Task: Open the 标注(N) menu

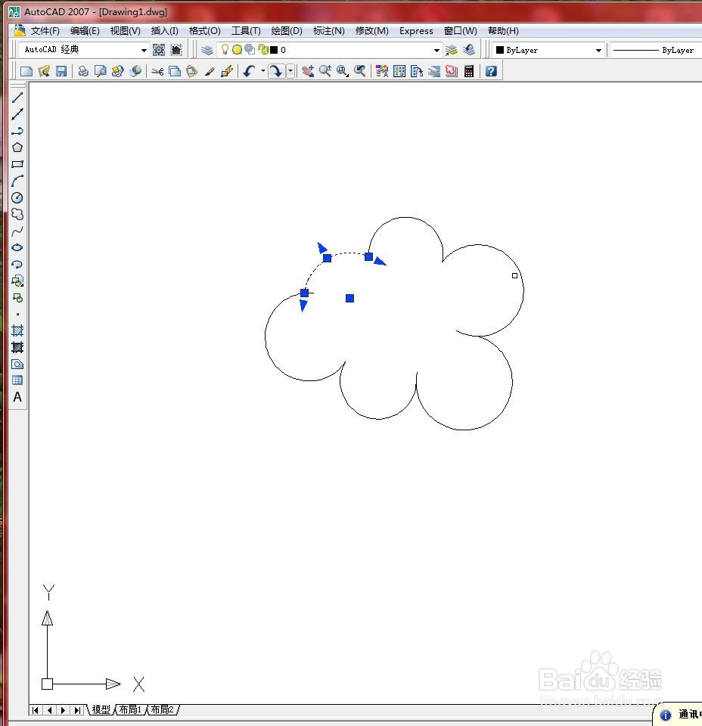Action: pos(329,30)
